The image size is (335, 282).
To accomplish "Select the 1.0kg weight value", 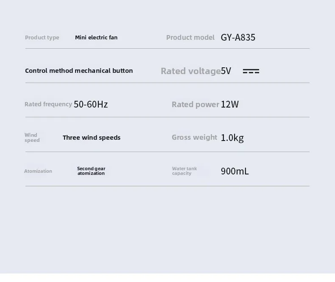I will [x=232, y=138].
